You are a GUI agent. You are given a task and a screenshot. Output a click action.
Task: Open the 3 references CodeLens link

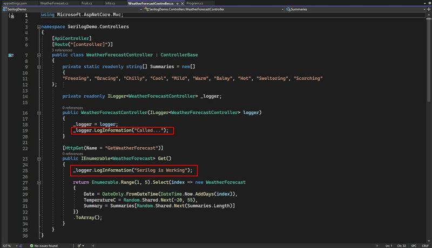(62, 50)
